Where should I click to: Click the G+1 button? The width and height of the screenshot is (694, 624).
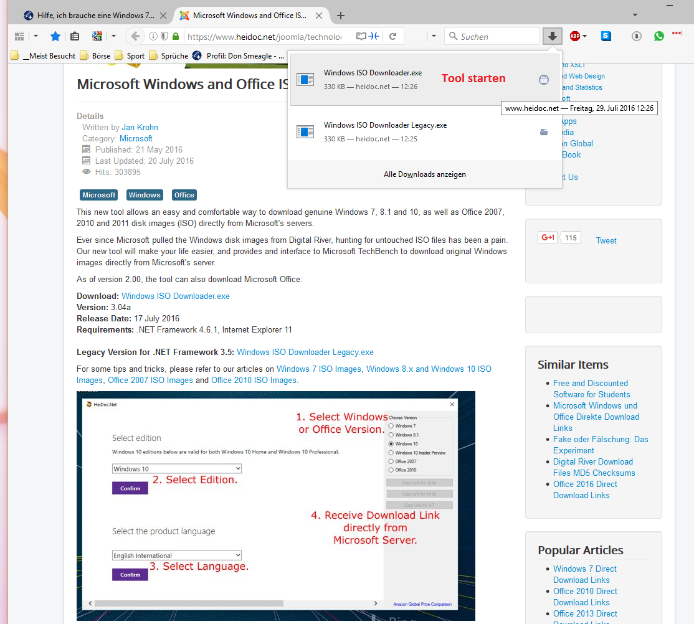547,238
